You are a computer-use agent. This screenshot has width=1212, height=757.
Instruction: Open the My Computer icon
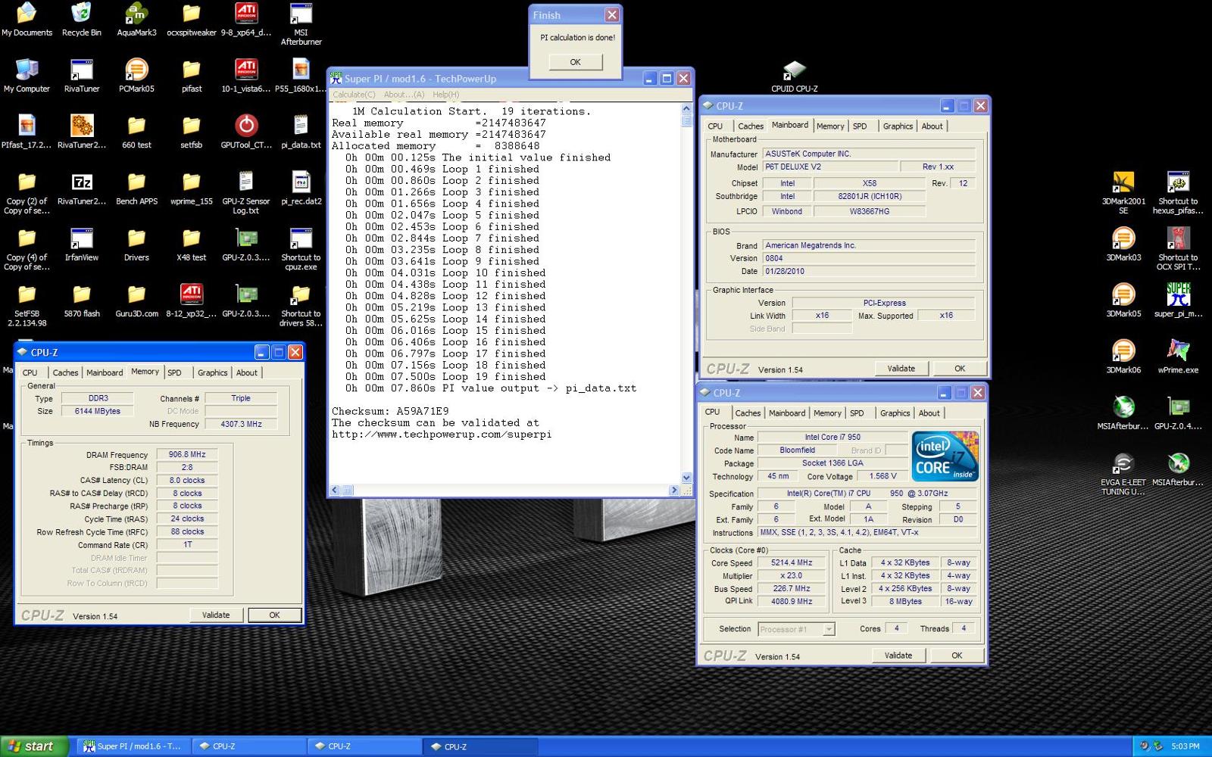27,76
